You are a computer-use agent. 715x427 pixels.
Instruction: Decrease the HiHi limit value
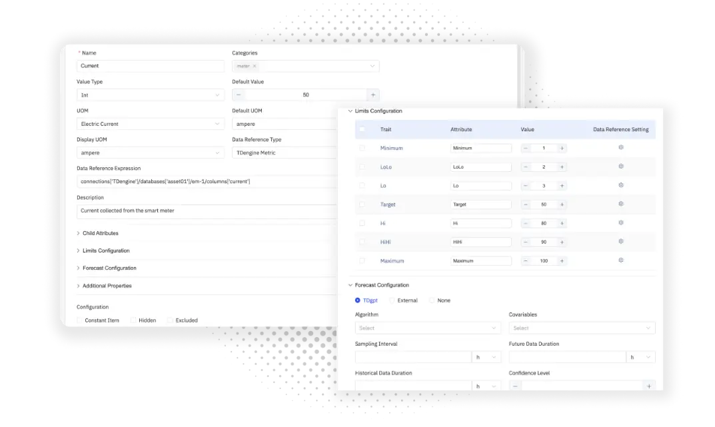[x=525, y=242]
